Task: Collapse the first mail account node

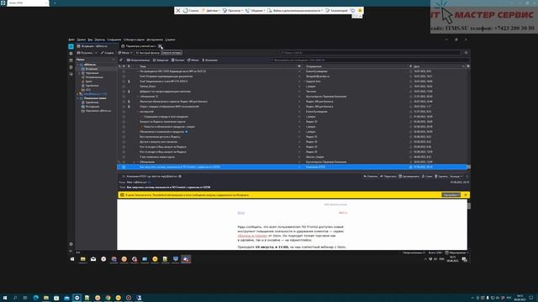Action: click(x=78, y=65)
